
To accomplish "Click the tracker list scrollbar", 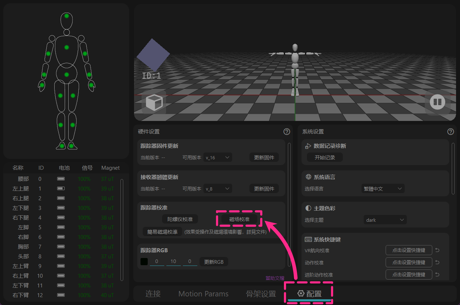I will click(x=122, y=230).
